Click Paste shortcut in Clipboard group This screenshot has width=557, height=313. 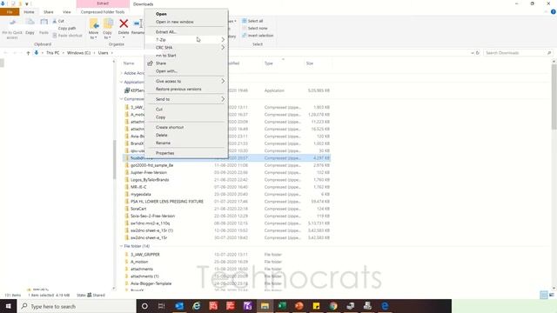coord(68,36)
